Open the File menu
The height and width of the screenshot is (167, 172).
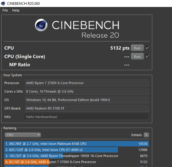5,10
